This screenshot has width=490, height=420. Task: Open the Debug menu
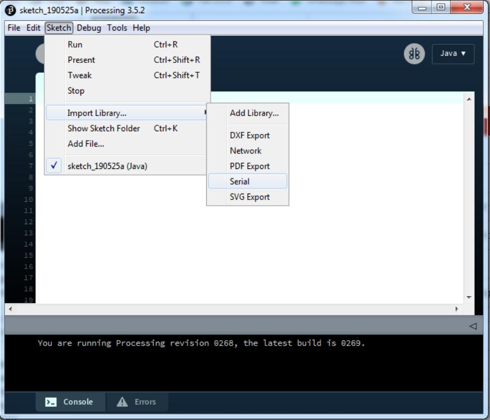point(89,28)
